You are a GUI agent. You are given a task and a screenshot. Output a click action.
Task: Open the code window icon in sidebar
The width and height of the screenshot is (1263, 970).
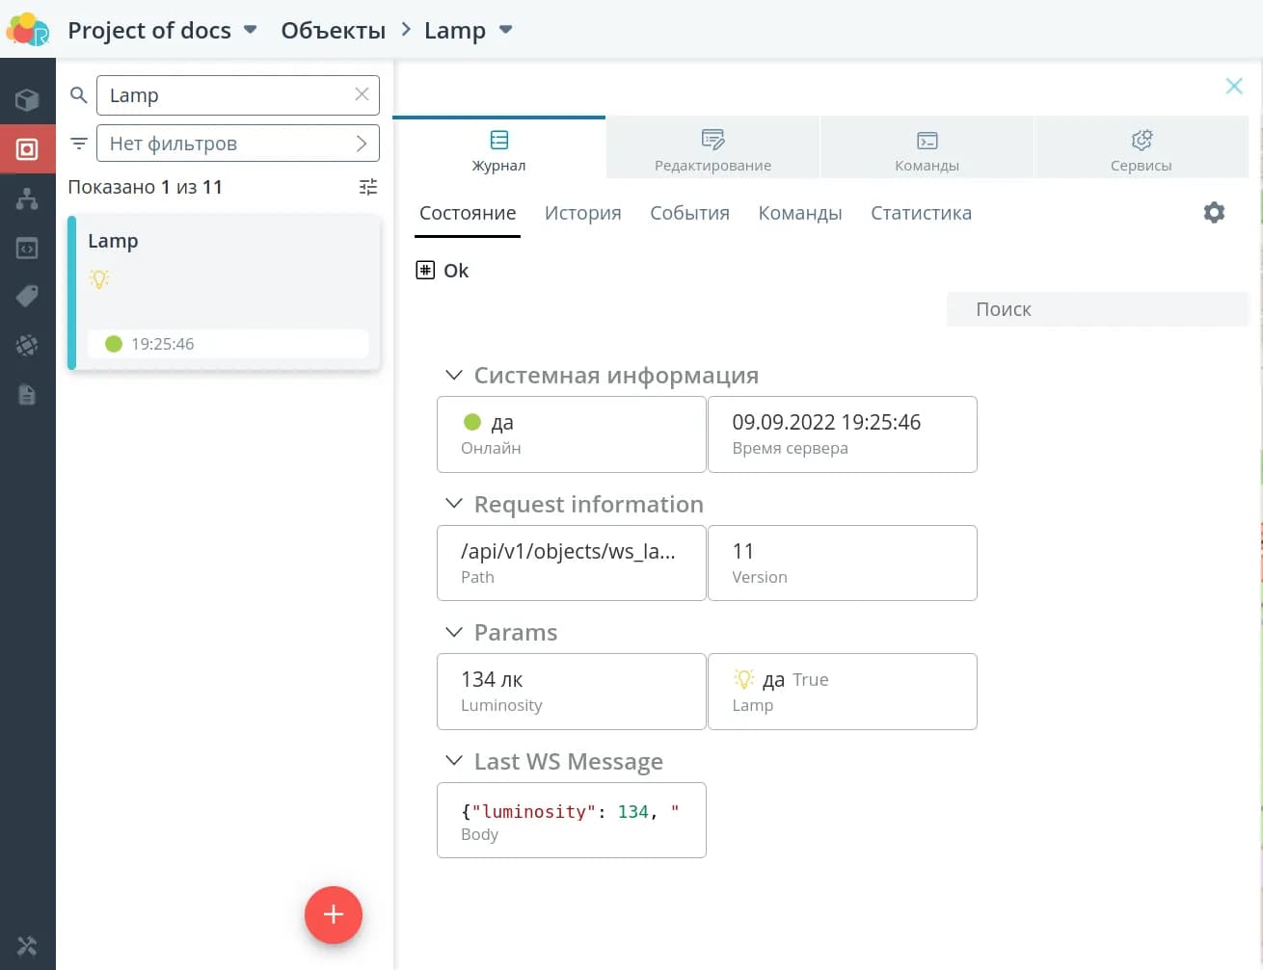27,249
